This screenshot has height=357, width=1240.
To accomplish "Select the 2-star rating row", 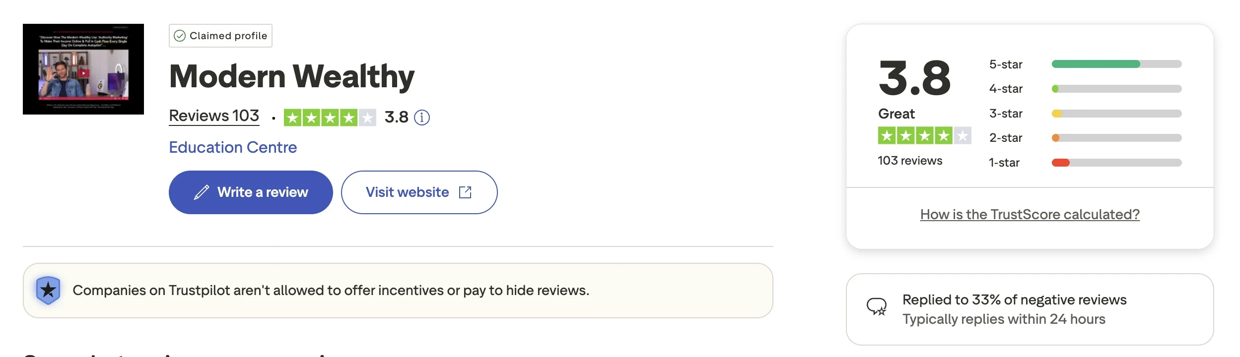I will tap(1006, 138).
